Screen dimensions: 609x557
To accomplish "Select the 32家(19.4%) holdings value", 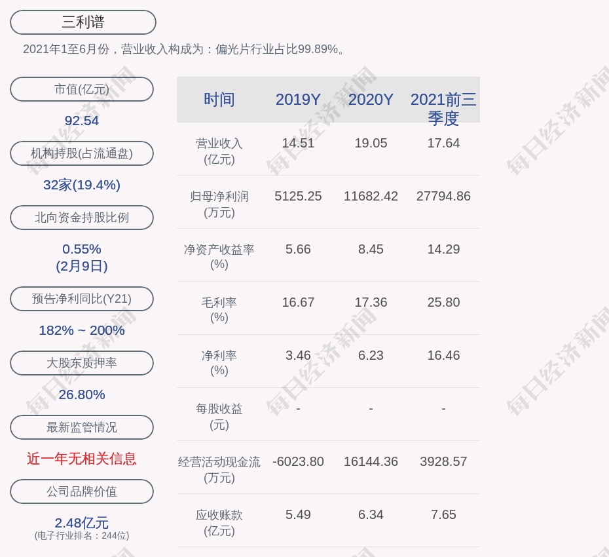I will (x=82, y=185).
